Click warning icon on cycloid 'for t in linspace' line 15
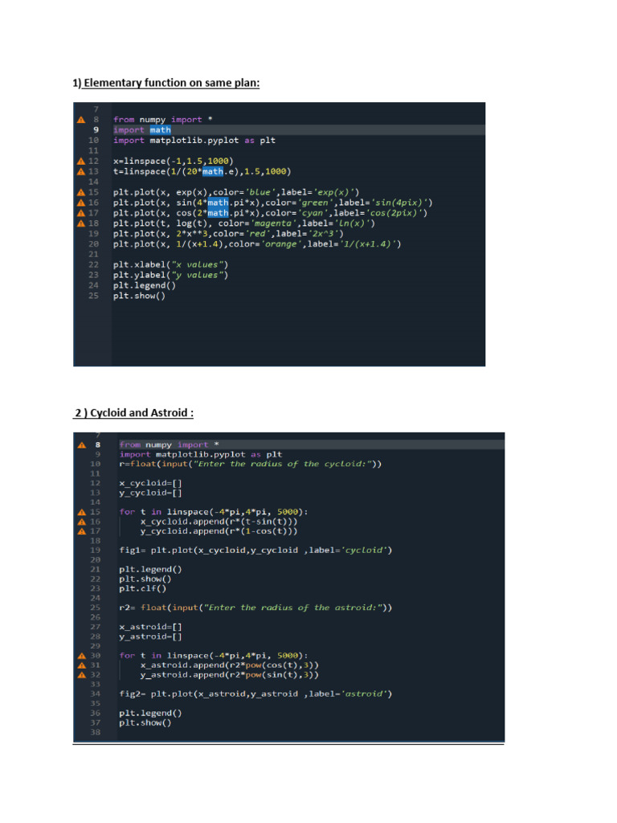 pyautogui.click(x=82, y=512)
